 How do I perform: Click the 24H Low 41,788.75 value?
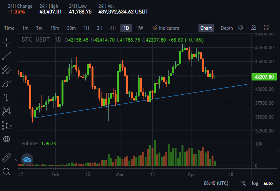coord(80,12)
